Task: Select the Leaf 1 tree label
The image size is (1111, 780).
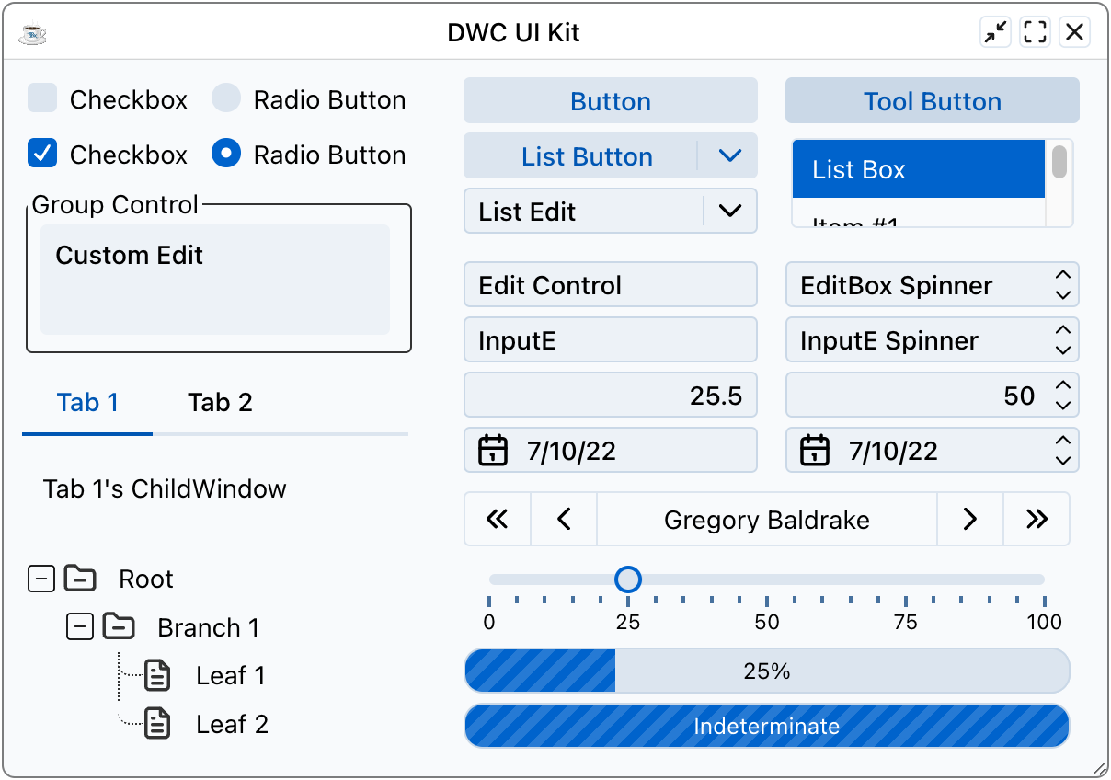Action: coord(231,676)
